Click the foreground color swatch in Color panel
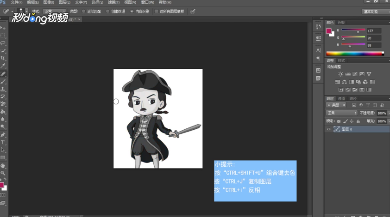 [329, 31]
